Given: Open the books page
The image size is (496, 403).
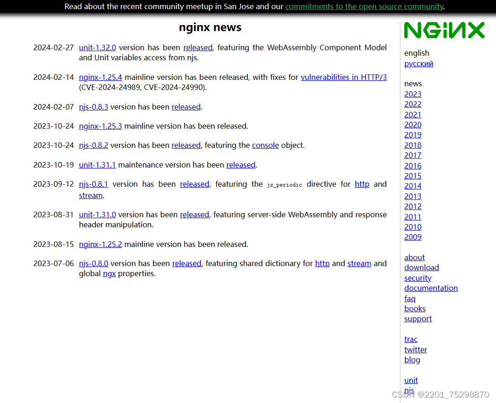Looking at the screenshot, I should [415, 309].
